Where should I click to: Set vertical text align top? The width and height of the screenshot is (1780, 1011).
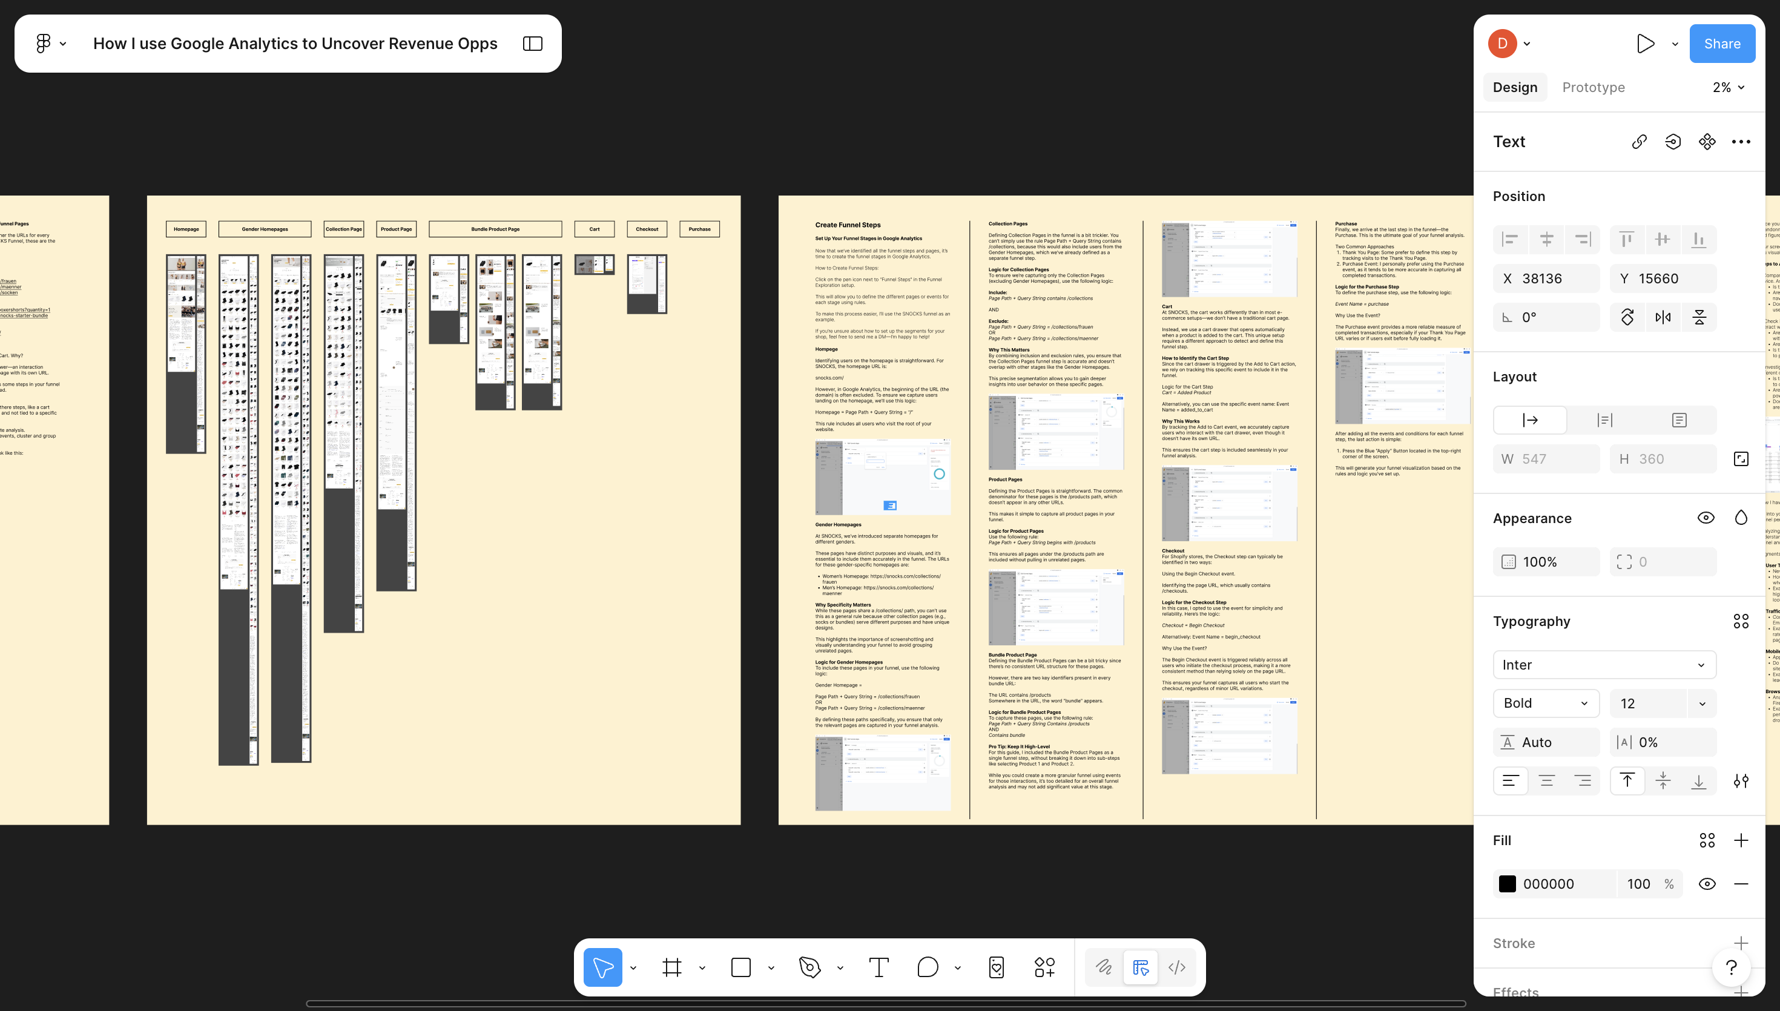(1627, 781)
